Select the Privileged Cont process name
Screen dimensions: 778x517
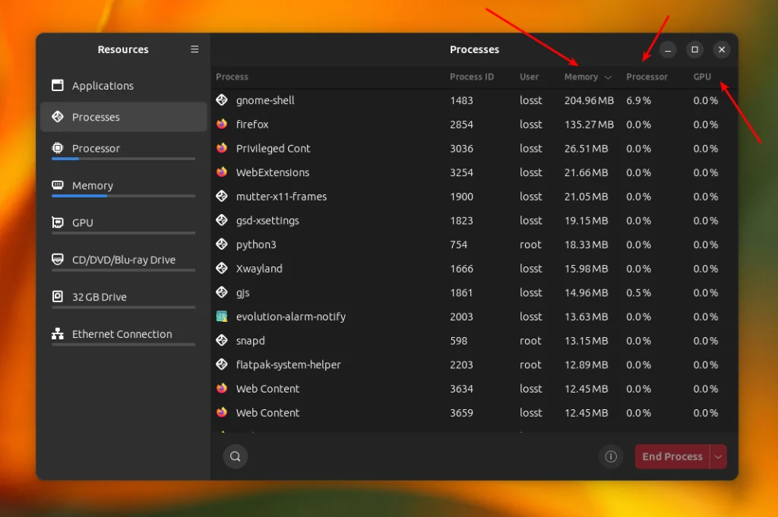click(x=273, y=149)
